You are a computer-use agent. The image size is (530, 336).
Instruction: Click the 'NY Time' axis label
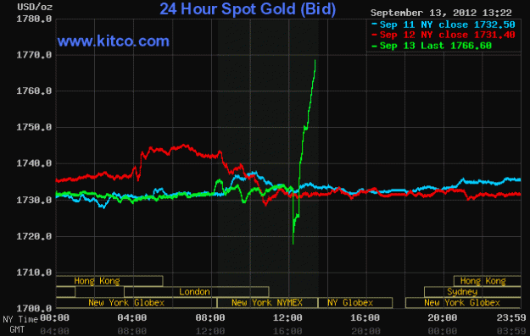click(20, 319)
